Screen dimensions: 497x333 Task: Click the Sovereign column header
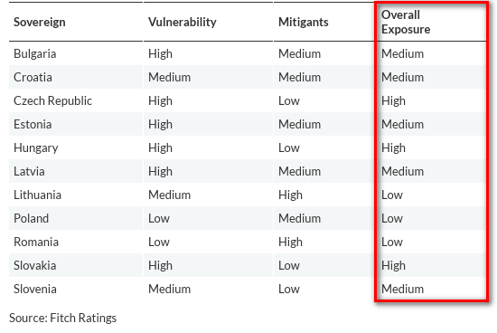pos(39,23)
